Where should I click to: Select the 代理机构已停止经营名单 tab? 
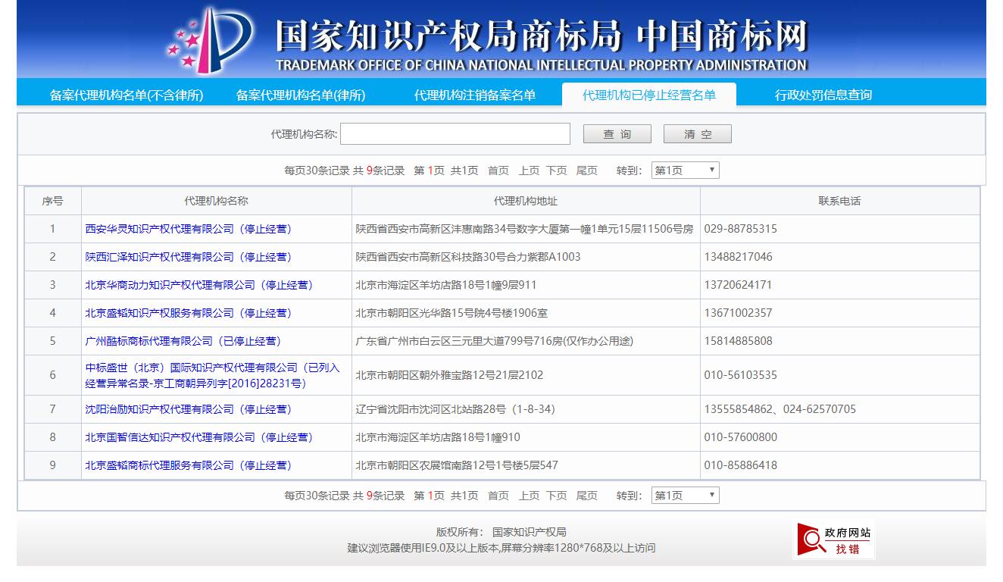(649, 95)
